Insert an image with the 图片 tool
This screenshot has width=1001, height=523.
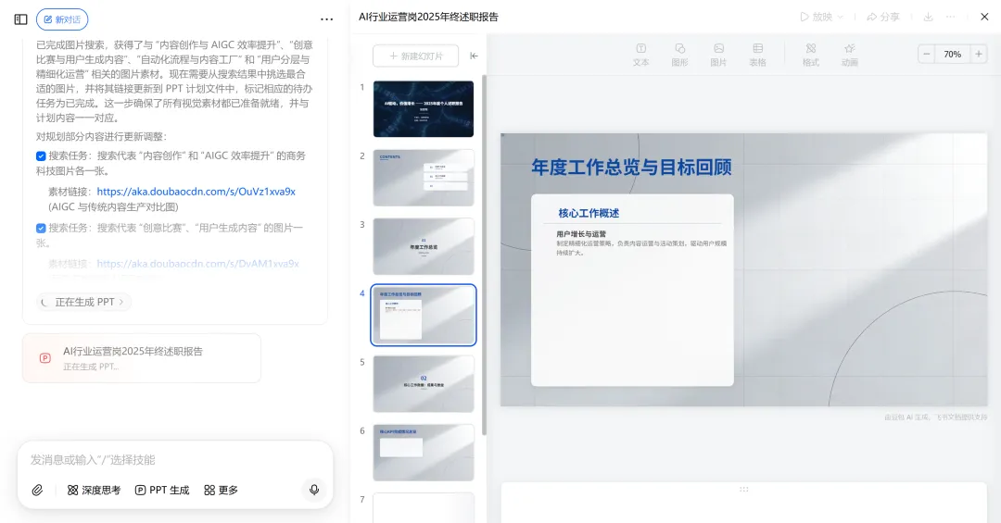click(719, 55)
